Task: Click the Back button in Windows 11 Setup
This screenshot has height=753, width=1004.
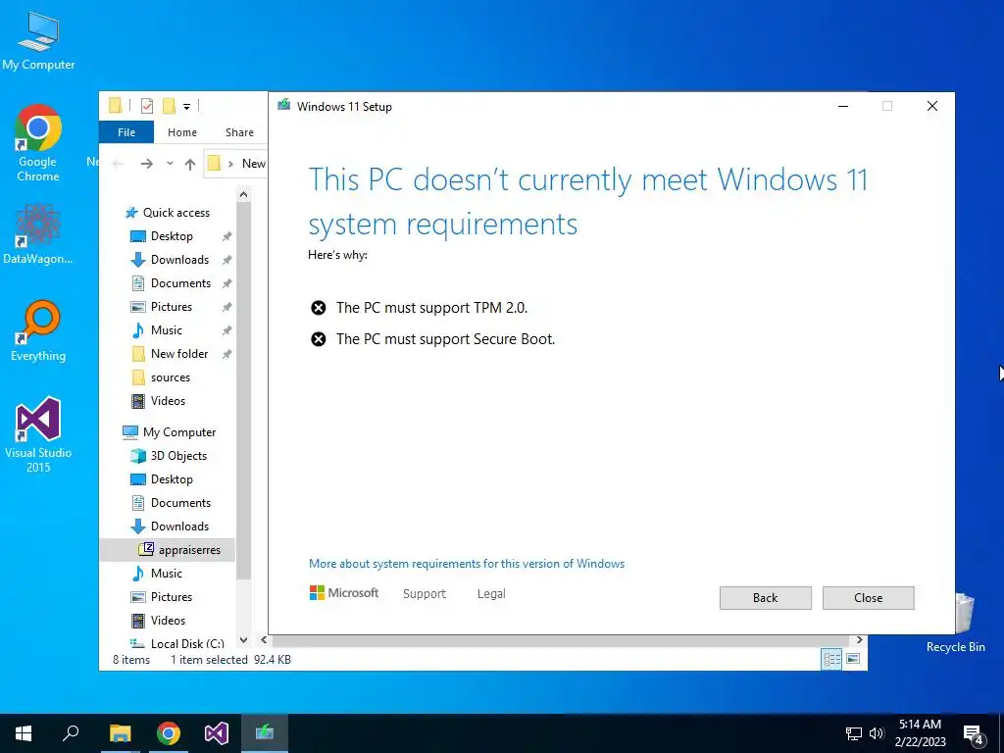Action: tap(765, 598)
